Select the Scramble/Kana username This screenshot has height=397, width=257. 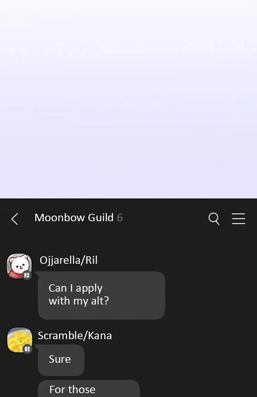click(75, 336)
